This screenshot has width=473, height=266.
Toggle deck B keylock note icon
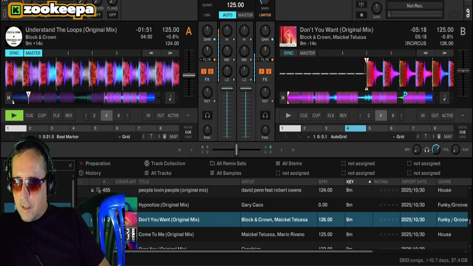click(445, 98)
